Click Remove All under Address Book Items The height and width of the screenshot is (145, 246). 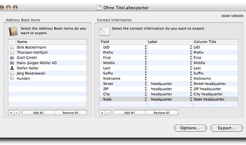pos(70,113)
